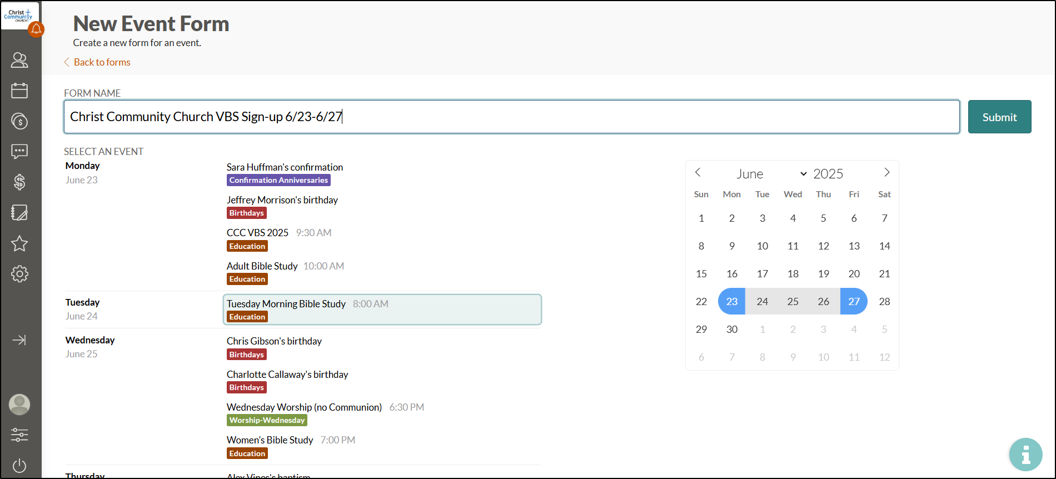The width and height of the screenshot is (1056, 479).
Task: Select the CCC VBS 2025 event
Action: click(x=257, y=233)
